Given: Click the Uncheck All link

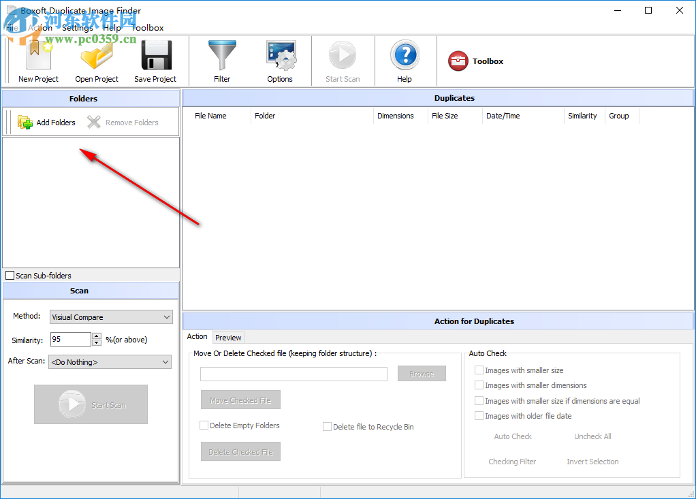Looking at the screenshot, I should [x=592, y=436].
